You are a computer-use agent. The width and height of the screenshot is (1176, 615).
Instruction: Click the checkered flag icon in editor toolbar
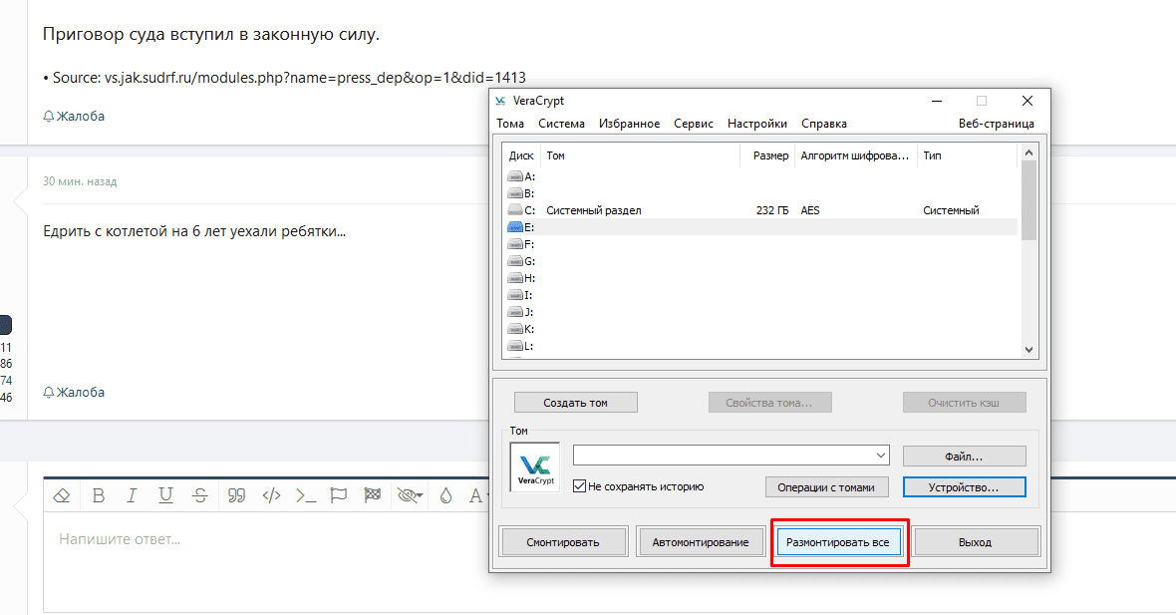(x=373, y=495)
